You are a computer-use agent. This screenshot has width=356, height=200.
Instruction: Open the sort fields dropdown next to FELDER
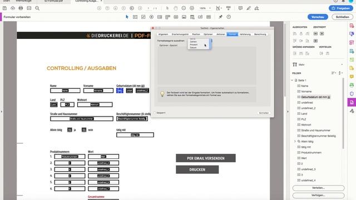[334, 73]
